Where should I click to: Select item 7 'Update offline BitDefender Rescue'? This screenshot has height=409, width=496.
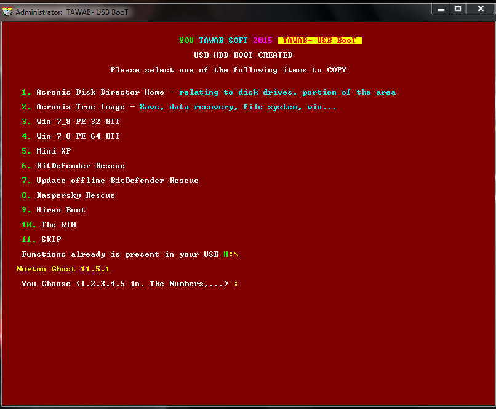click(110, 181)
